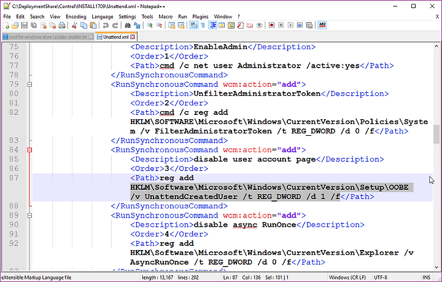Image resolution: width=442 pixels, height=282 pixels.
Task: Open the Settings menu
Action: 128,17
